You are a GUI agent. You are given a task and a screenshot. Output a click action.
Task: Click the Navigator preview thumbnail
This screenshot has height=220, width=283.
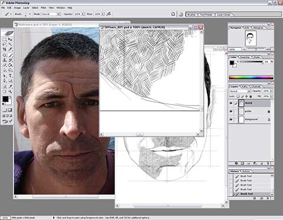[250, 38]
